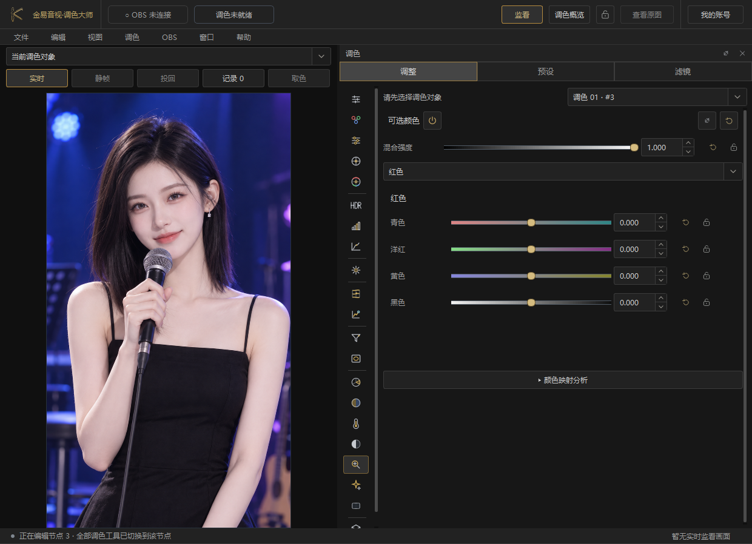Open the 红色 color range dropdown
Viewport: 752px width, 544px height.
563,171
